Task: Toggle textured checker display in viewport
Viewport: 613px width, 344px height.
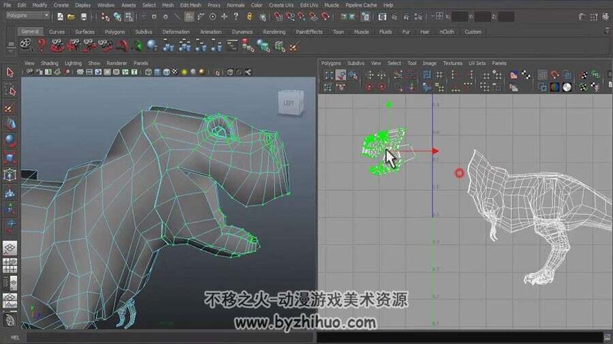Action: click(x=175, y=72)
